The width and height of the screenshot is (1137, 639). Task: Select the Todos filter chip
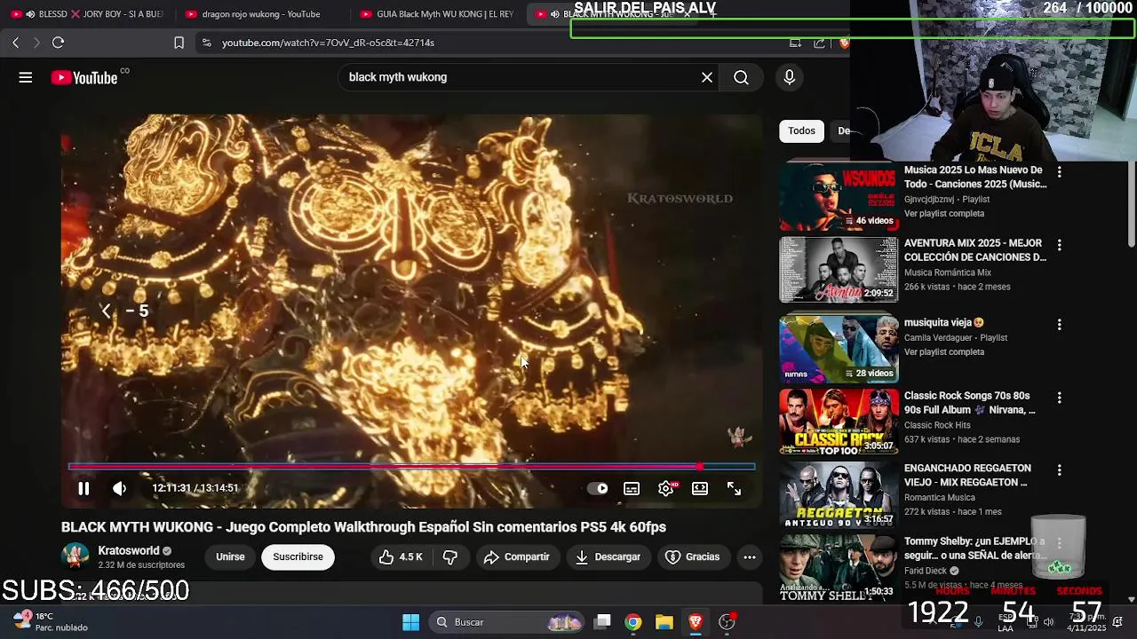801,130
